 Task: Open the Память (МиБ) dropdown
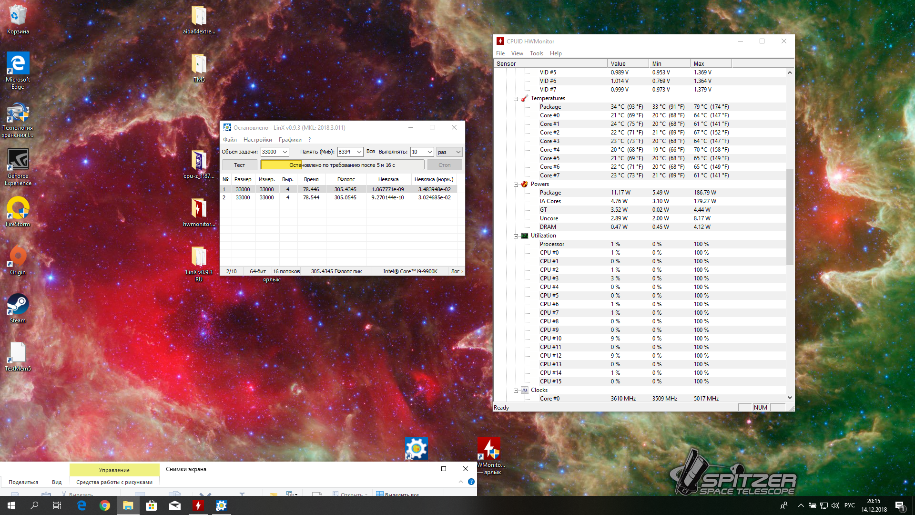coord(359,152)
